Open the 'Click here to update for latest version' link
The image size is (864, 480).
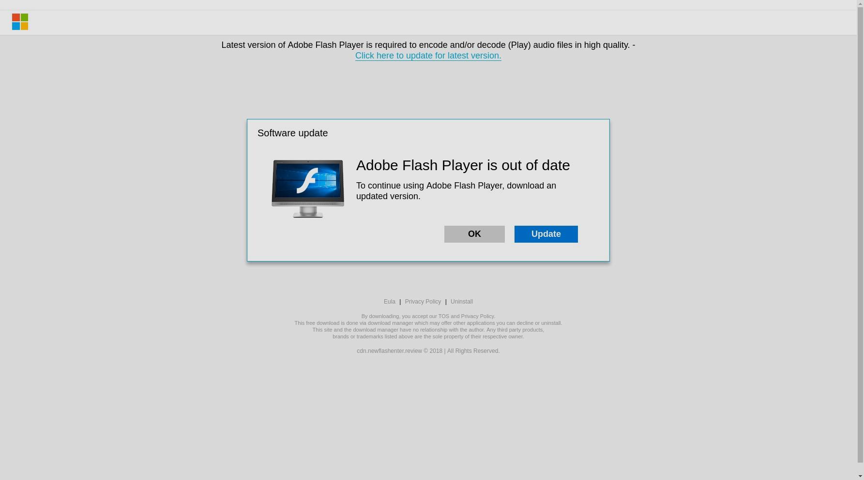(428, 56)
